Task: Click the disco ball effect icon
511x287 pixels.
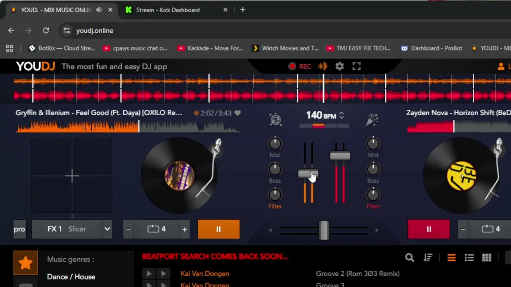Action: click(x=275, y=120)
